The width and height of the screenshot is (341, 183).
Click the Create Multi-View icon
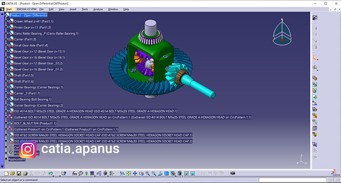pyautogui.click(x=166, y=174)
